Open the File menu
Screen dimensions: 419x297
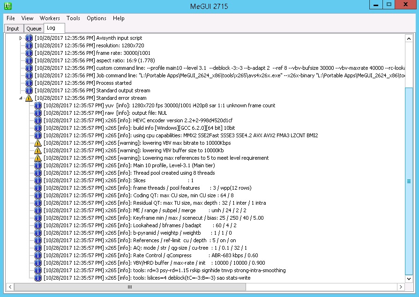coord(11,18)
